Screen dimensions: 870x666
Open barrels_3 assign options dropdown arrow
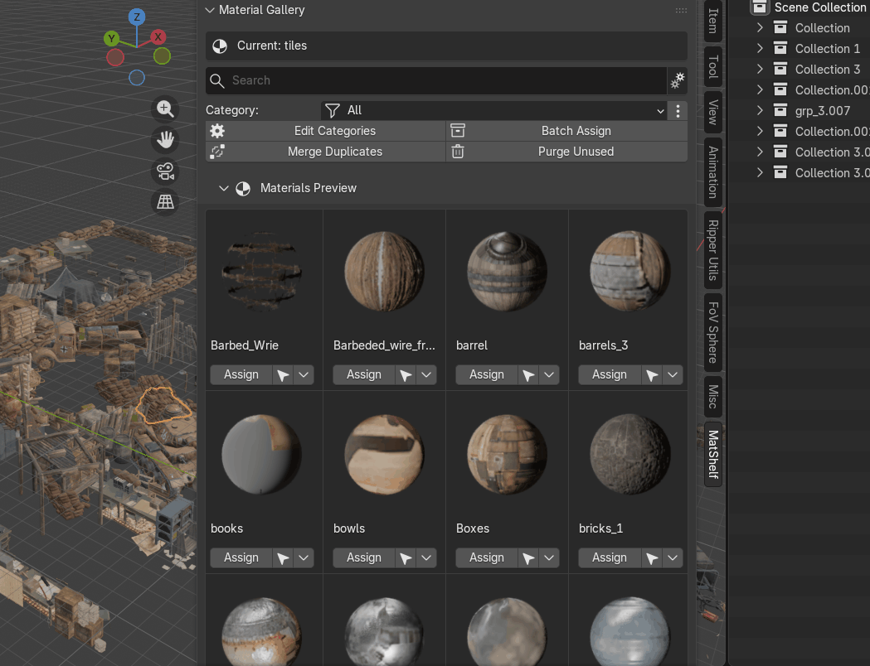click(x=673, y=375)
